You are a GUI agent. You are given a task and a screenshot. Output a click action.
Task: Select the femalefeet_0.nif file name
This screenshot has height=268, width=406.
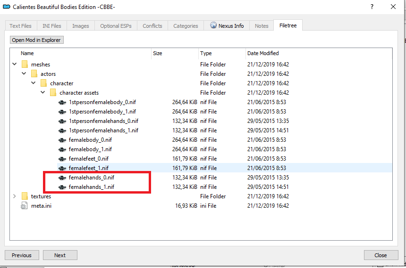click(x=89, y=159)
